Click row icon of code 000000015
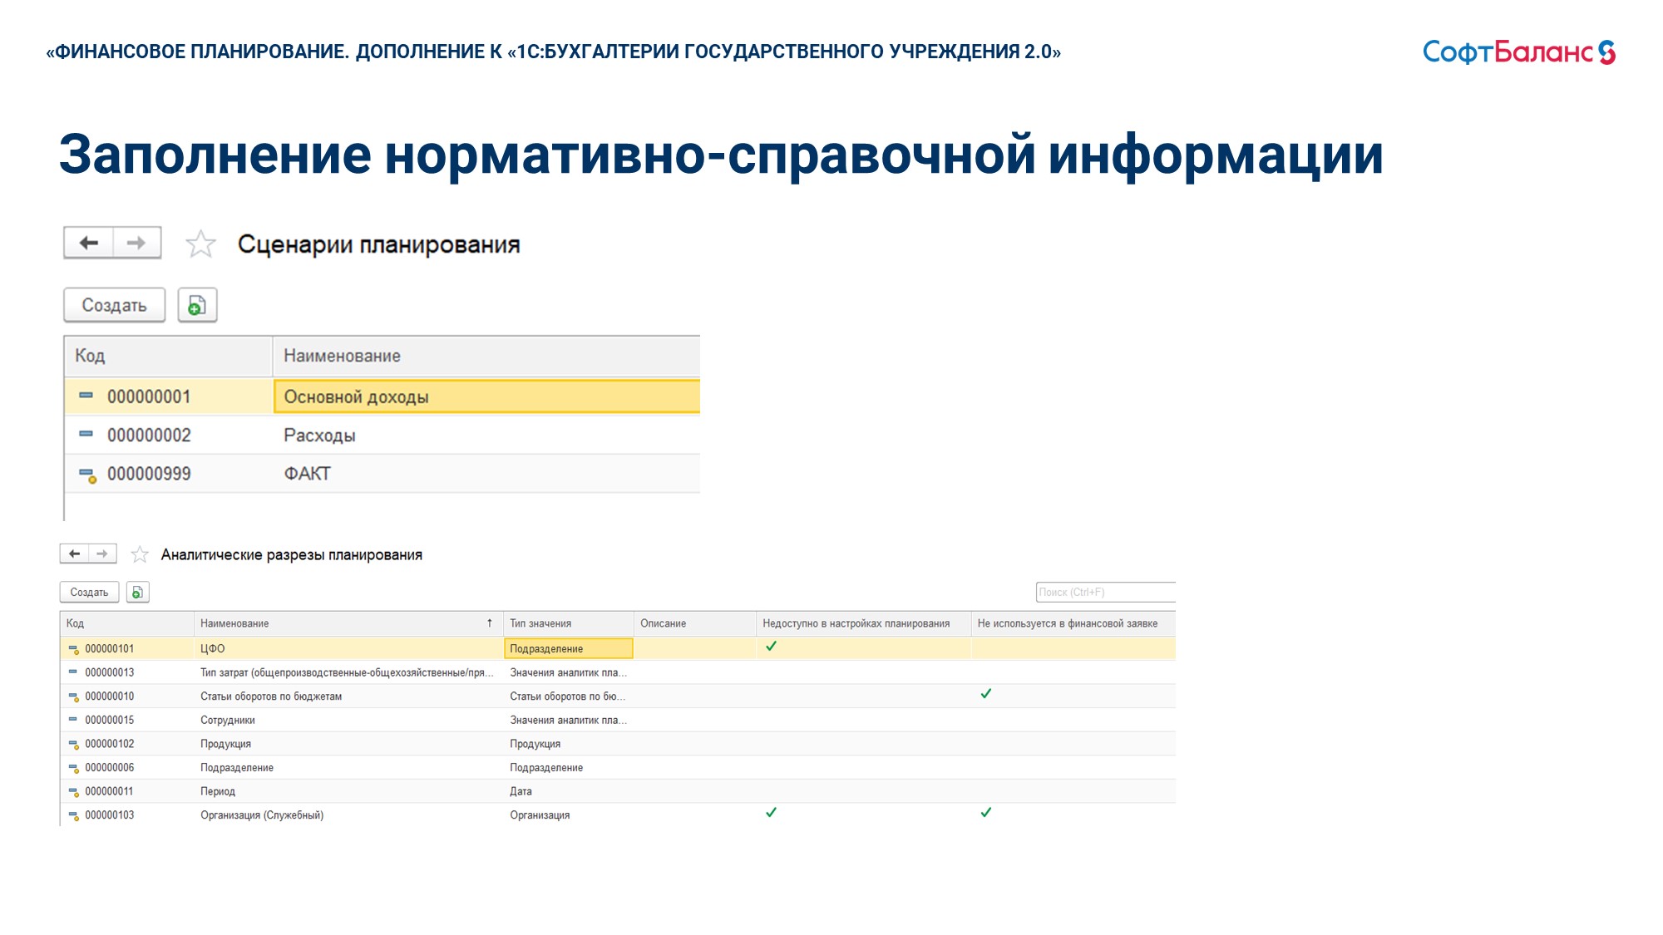 (x=73, y=719)
